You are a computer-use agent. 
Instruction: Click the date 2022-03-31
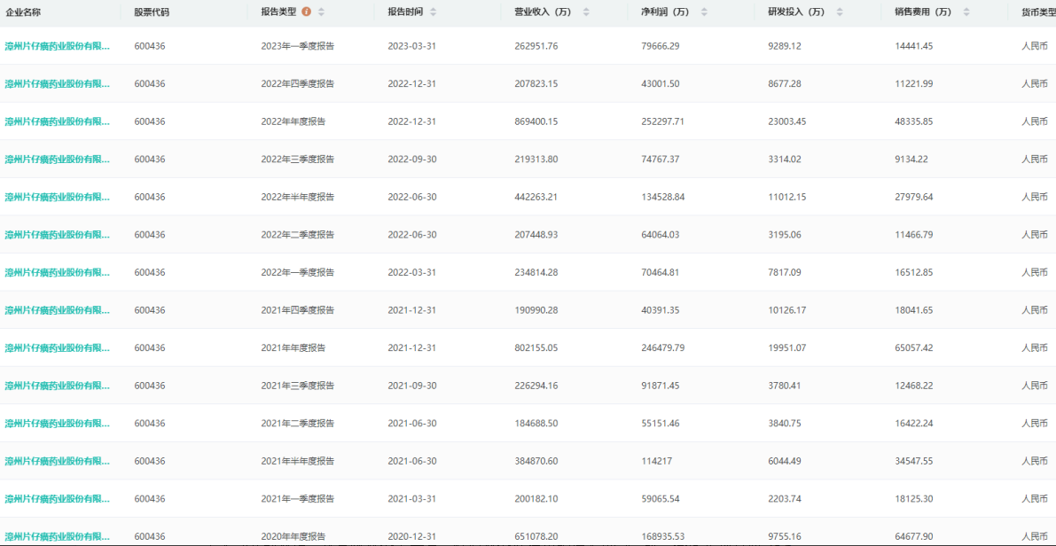point(411,273)
